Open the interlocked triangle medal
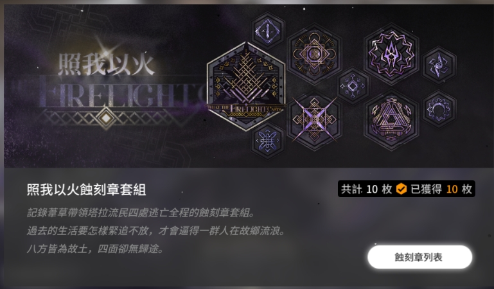Viewport: 494px width, 289px height. coord(391,120)
